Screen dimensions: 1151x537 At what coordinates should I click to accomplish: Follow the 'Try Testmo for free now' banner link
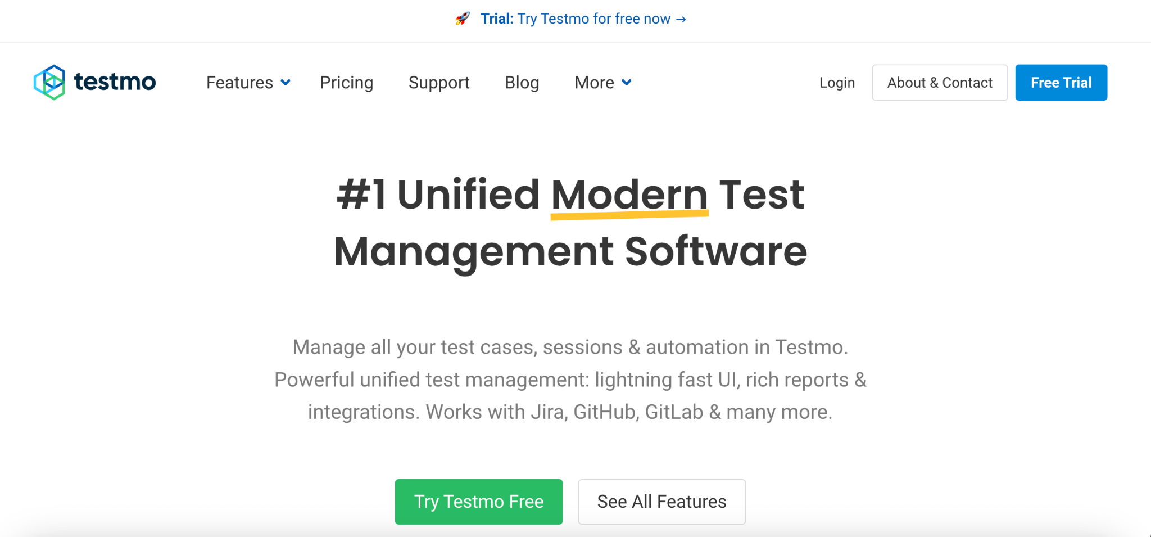click(593, 19)
